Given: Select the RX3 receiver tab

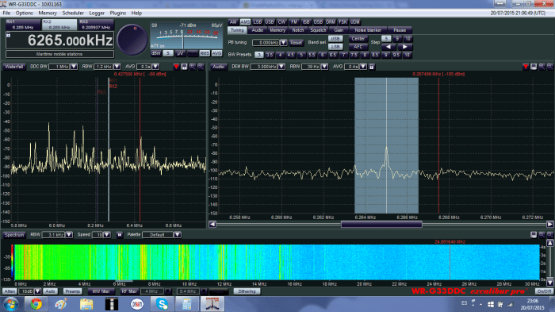Looking at the screenshot, I should click(x=96, y=25).
